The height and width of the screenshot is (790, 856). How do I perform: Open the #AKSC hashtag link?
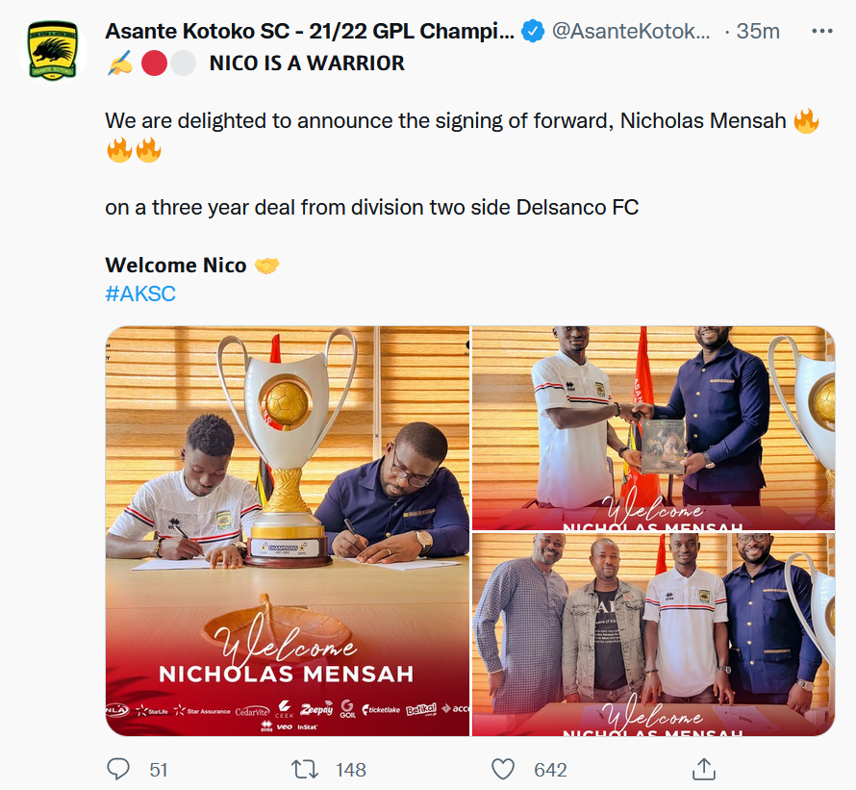pyautogui.click(x=140, y=294)
